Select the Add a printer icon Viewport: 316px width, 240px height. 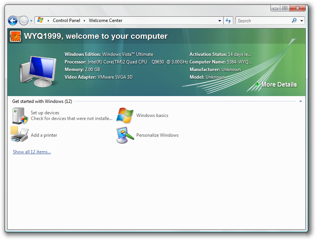coord(19,134)
